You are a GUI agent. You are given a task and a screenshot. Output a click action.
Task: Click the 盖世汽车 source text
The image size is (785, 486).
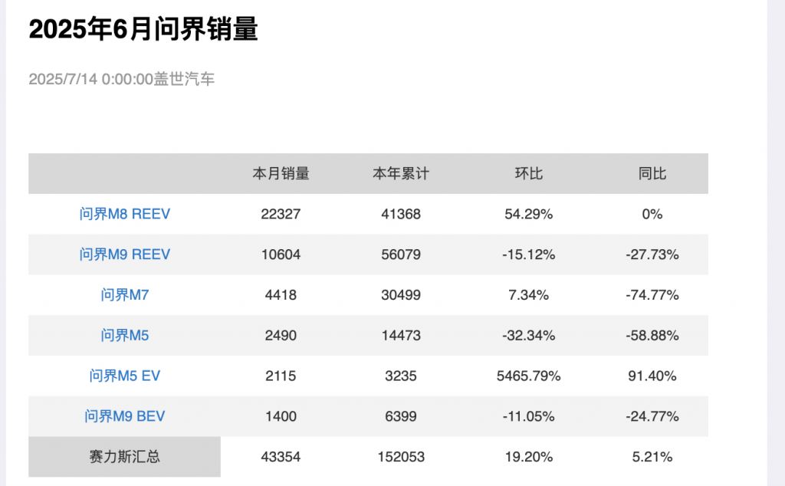coord(185,79)
